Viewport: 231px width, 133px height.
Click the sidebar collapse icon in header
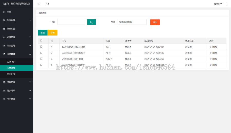pyautogui.click(x=39, y=4)
